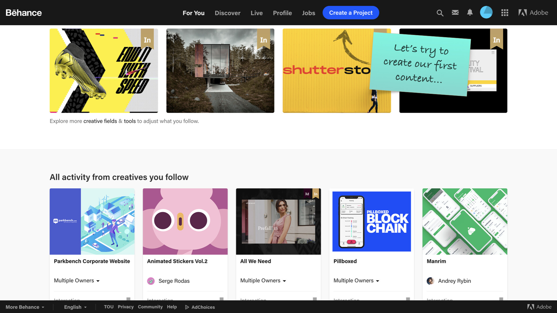557x313 pixels.
Task: Click Serge Rodas avatar icon
Action: pyautogui.click(x=151, y=281)
